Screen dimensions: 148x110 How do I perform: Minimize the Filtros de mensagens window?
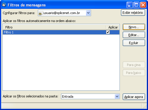tap(129, 5)
